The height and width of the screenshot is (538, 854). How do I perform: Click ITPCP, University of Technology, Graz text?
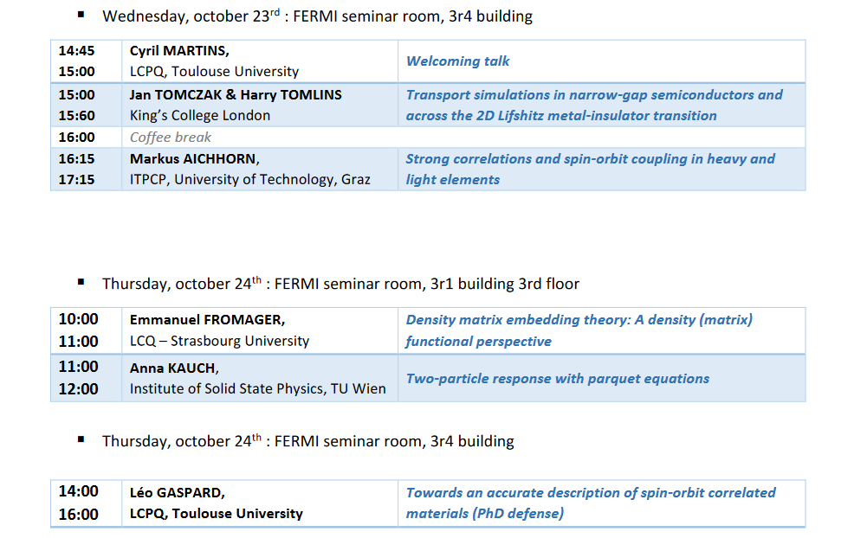point(250,180)
